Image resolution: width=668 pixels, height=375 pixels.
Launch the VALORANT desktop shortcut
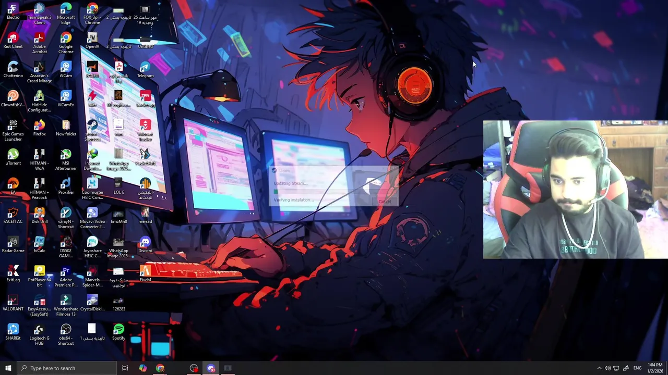[13, 303]
